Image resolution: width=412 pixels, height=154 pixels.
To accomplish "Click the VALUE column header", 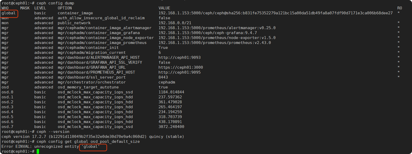I will point(164,8).
